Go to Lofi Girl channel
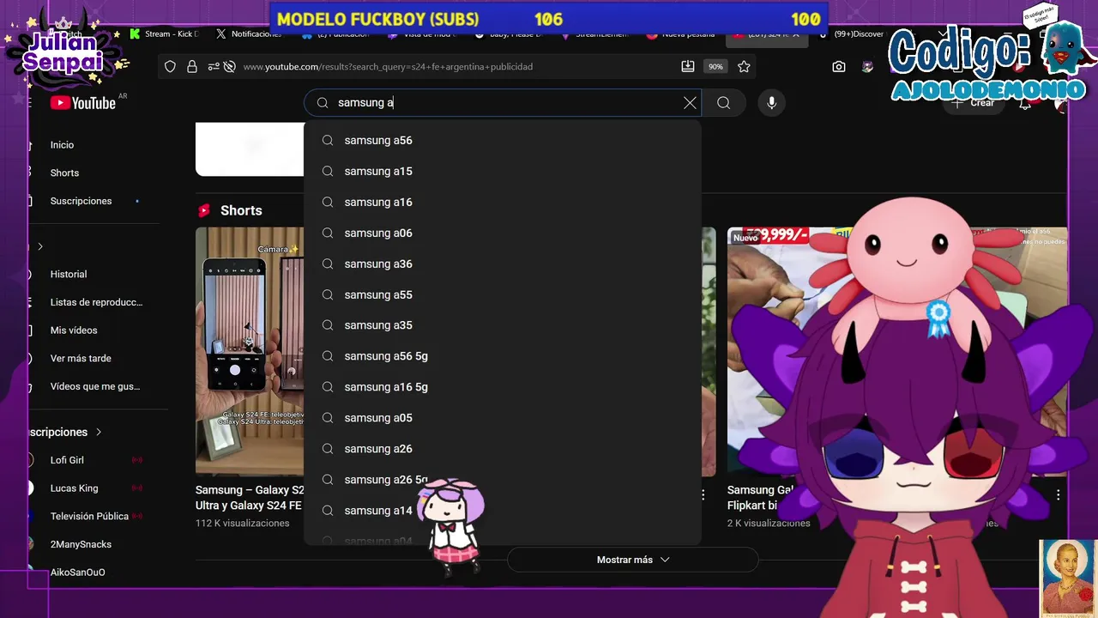The width and height of the screenshot is (1098, 618). tap(67, 461)
